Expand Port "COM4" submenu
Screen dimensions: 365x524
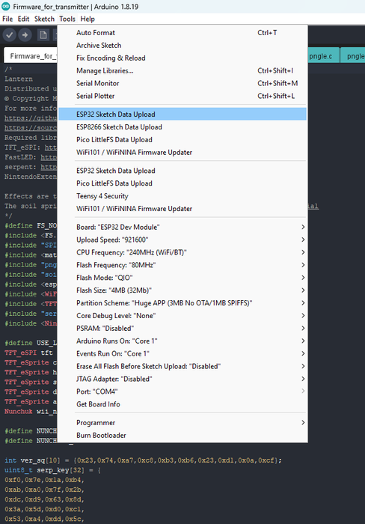coord(182,392)
